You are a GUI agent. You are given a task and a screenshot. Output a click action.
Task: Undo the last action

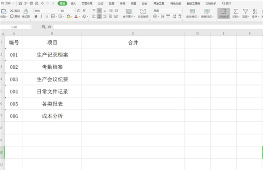pos(42,4)
